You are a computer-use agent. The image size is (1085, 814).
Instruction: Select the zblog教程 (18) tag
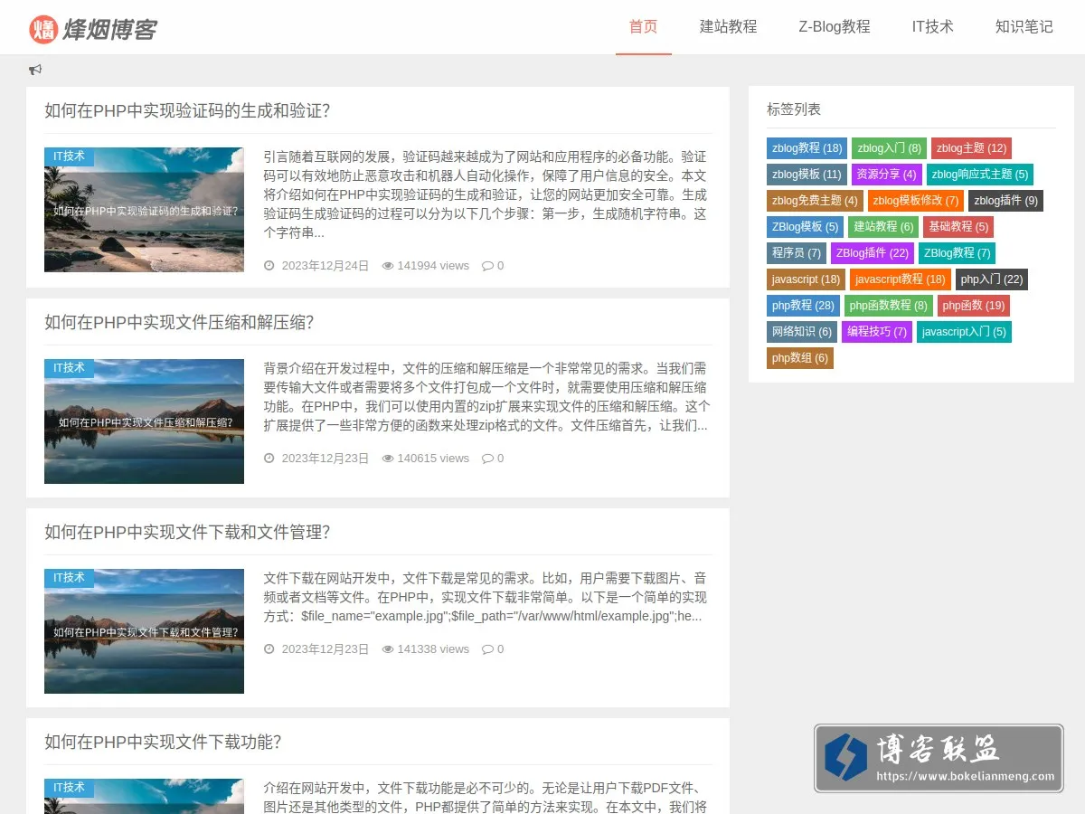click(807, 148)
